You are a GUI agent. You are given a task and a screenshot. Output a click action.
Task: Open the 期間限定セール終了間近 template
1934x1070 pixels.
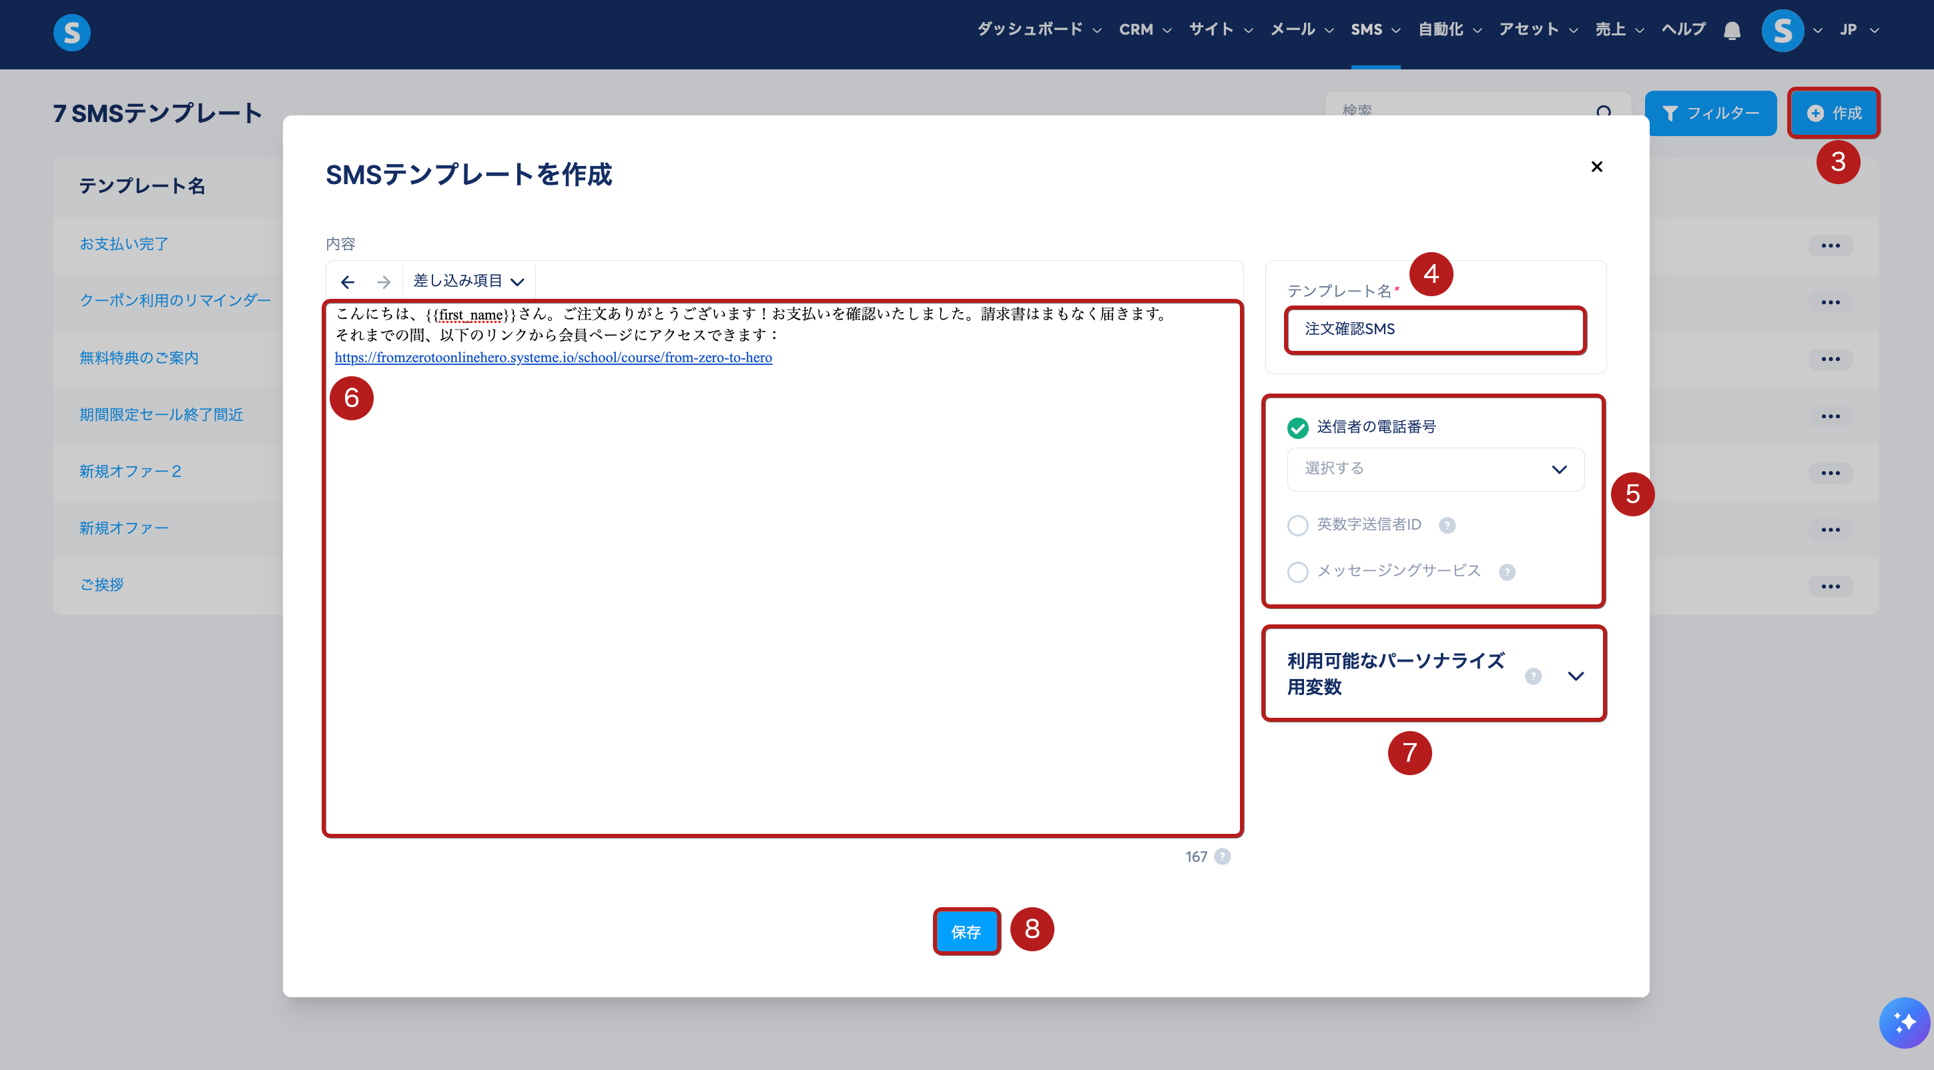tap(162, 415)
